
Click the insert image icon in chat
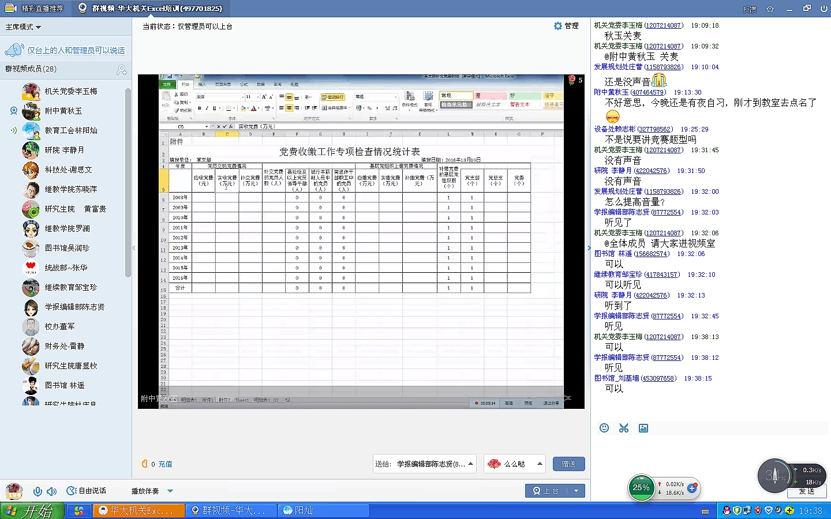click(x=643, y=428)
